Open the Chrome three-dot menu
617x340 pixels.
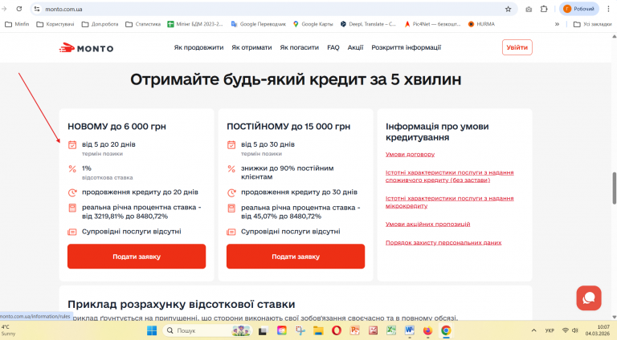[x=608, y=9]
